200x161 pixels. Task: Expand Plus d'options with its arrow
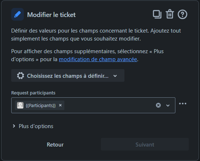point(14,126)
